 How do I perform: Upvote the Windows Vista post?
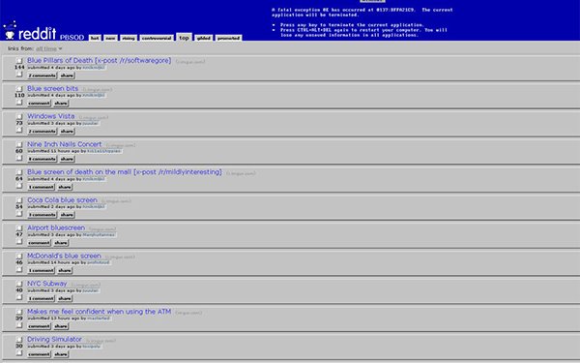tap(19, 116)
